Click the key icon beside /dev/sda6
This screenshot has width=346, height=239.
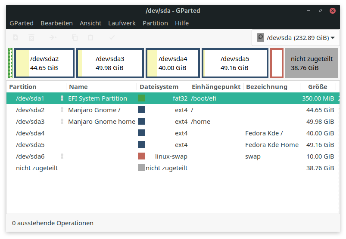62,156
